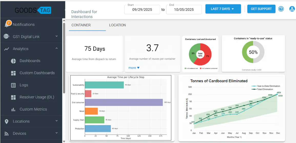Image resolution: width=296 pixels, height=143 pixels.
Task: Click the End date field
Action: click(184, 9)
